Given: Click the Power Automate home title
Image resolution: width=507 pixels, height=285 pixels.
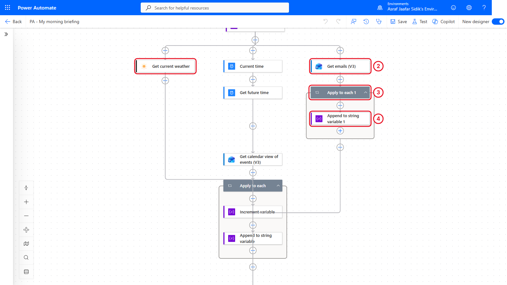Looking at the screenshot, I should point(37,8).
